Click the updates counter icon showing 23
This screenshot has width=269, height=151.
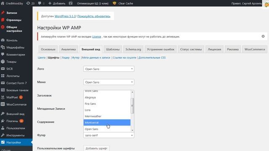[x=28, y=3]
